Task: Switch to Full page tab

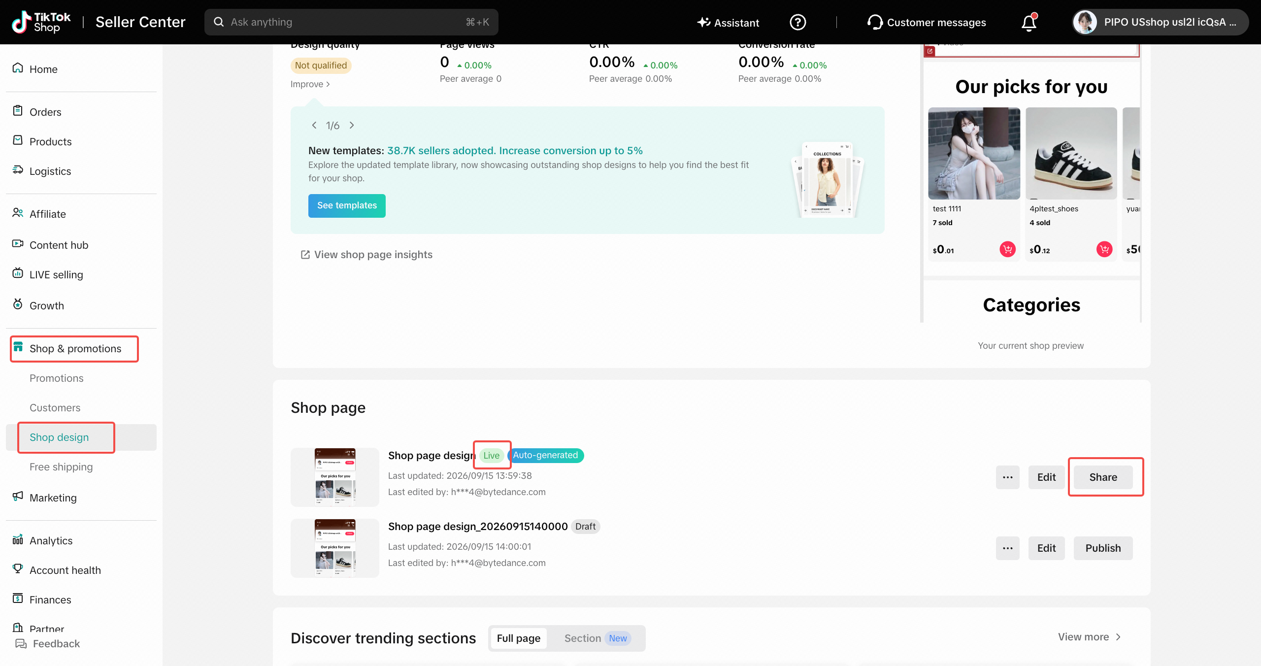Action: tap(519, 638)
